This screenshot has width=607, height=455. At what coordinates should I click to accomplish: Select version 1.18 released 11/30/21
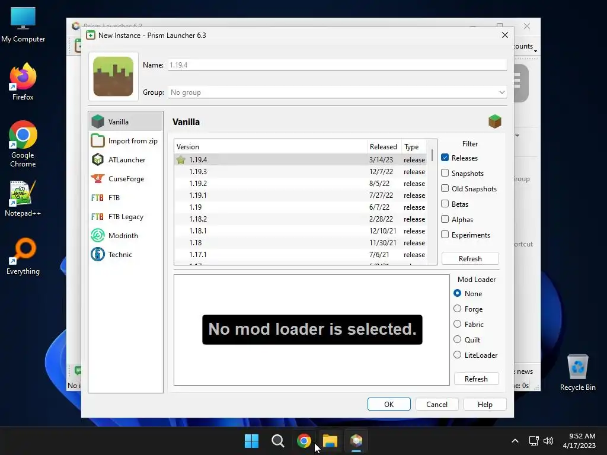[301, 242]
